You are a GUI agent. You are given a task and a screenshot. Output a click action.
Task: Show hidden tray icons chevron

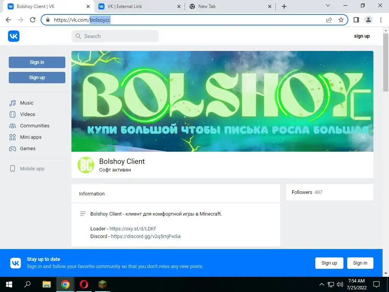321,284
